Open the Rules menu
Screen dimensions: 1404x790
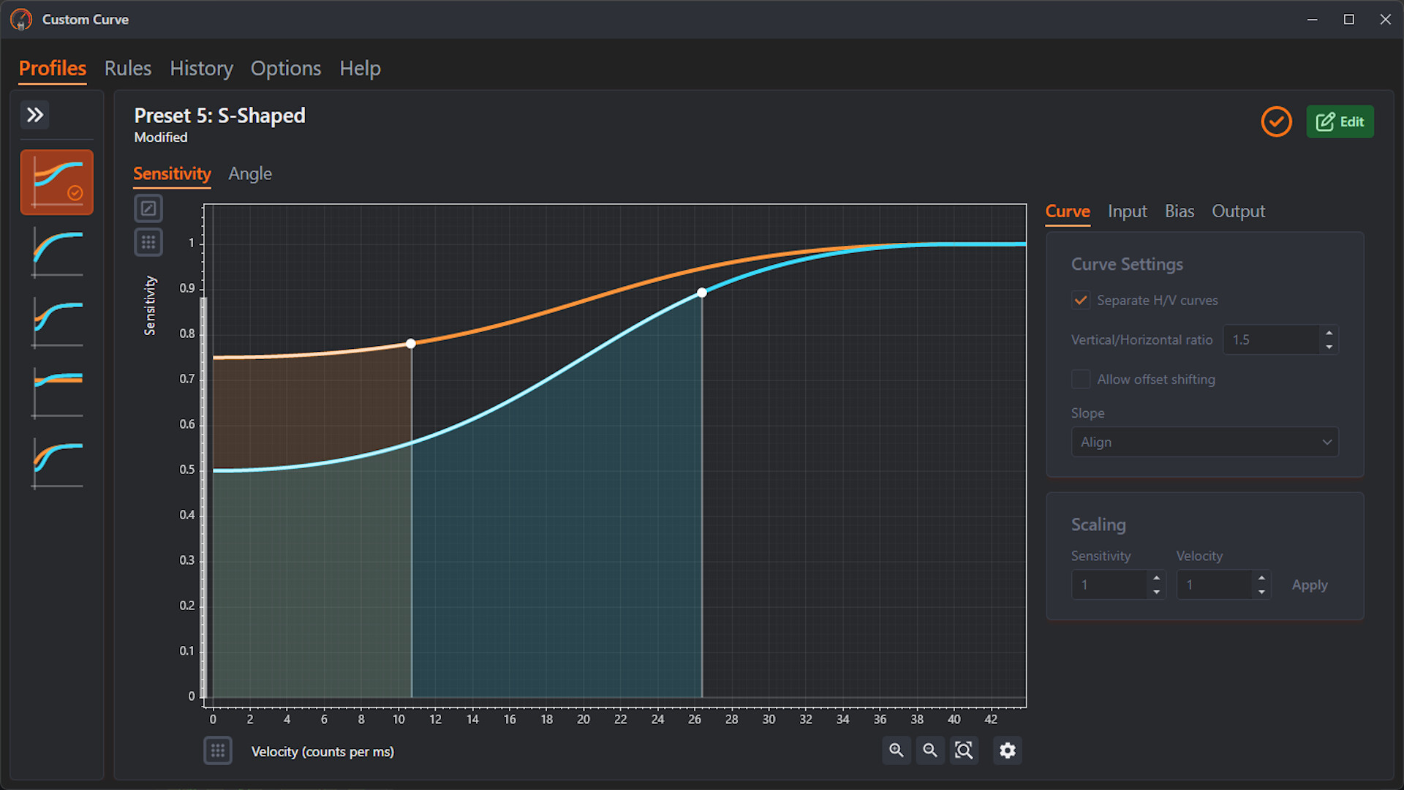click(x=127, y=68)
